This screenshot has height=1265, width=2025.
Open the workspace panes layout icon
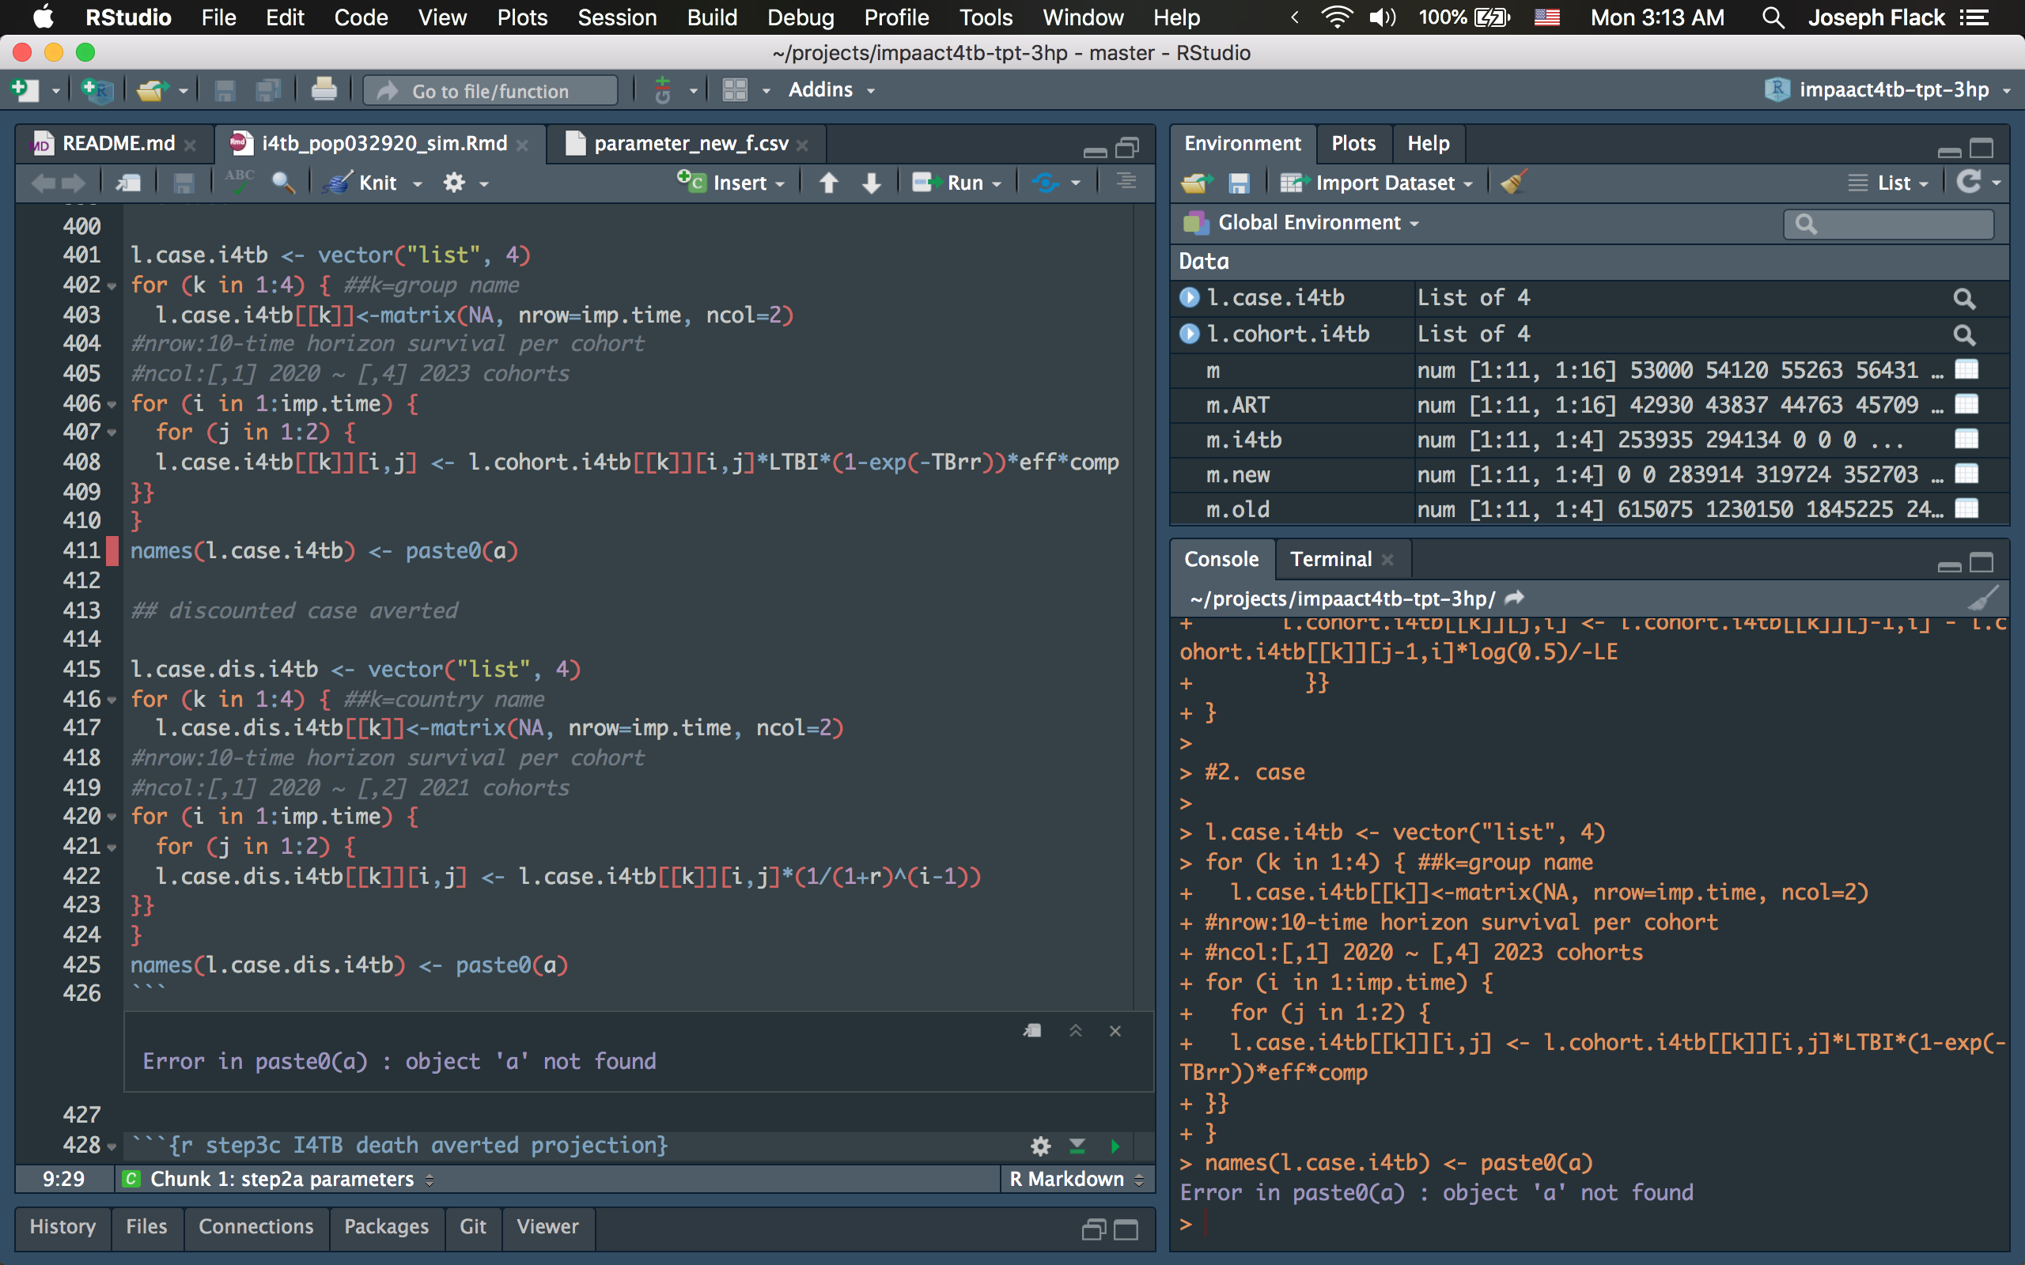click(735, 89)
